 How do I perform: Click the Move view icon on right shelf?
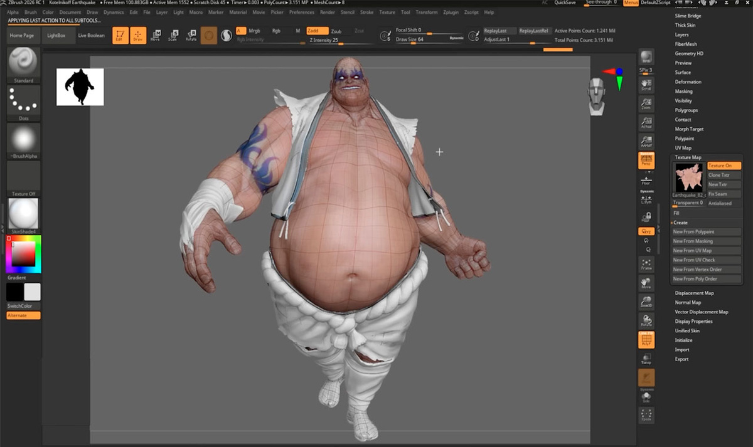point(646,283)
